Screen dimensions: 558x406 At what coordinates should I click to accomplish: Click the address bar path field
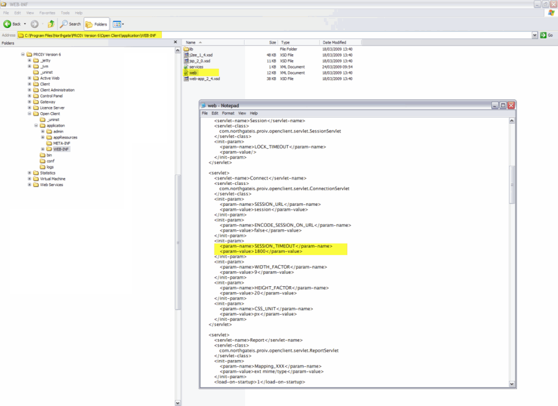click(275, 35)
